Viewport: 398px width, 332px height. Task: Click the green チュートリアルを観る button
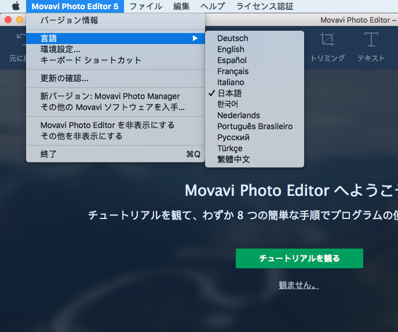[x=300, y=258]
